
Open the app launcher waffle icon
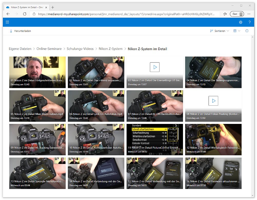pyautogui.click(x=7, y=22)
